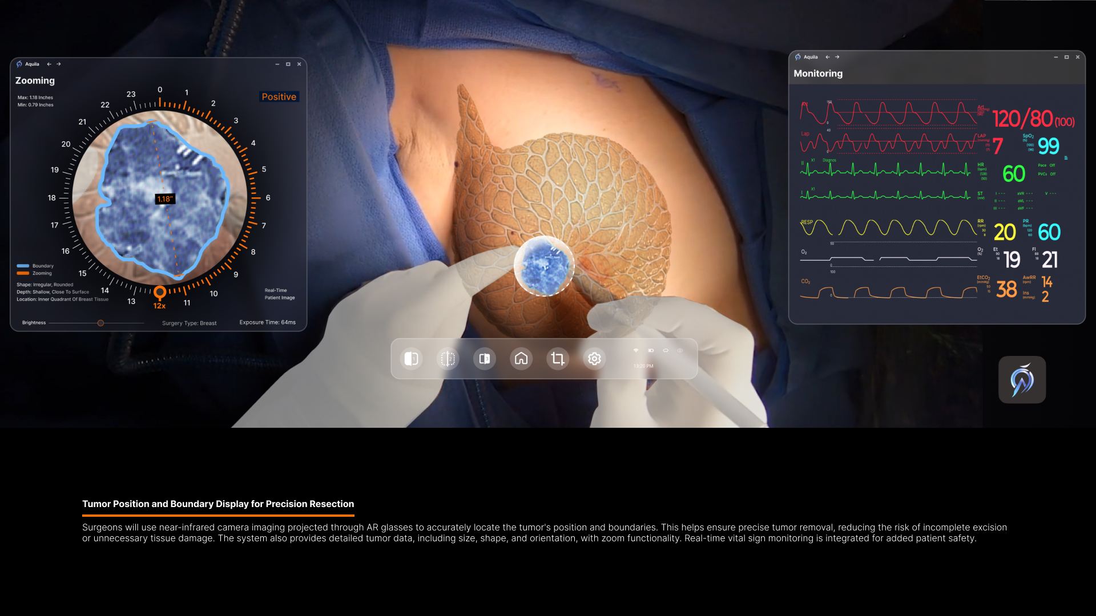1096x616 pixels.
Task: Toggle the Boundary legend indicator
Action: point(23,266)
